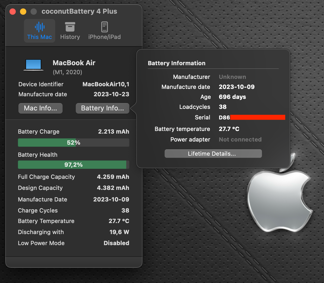Click the red close window button
Image resolution: width=324 pixels, height=283 pixels.
pyautogui.click(x=13, y=12)
